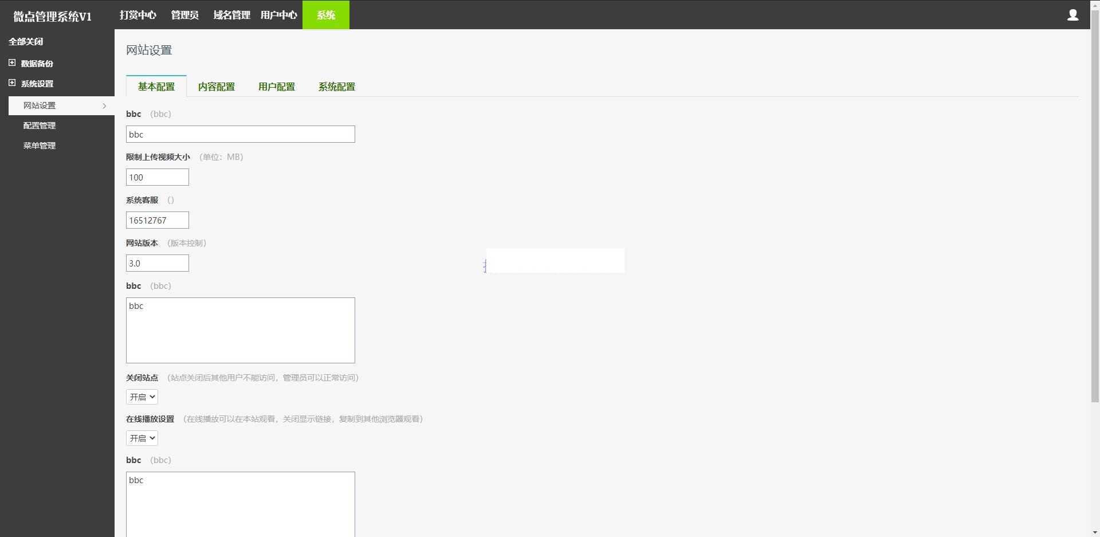1100x537 pixels.
Task: Click the 系统客服 input field
Action: [x=157, y=220]
